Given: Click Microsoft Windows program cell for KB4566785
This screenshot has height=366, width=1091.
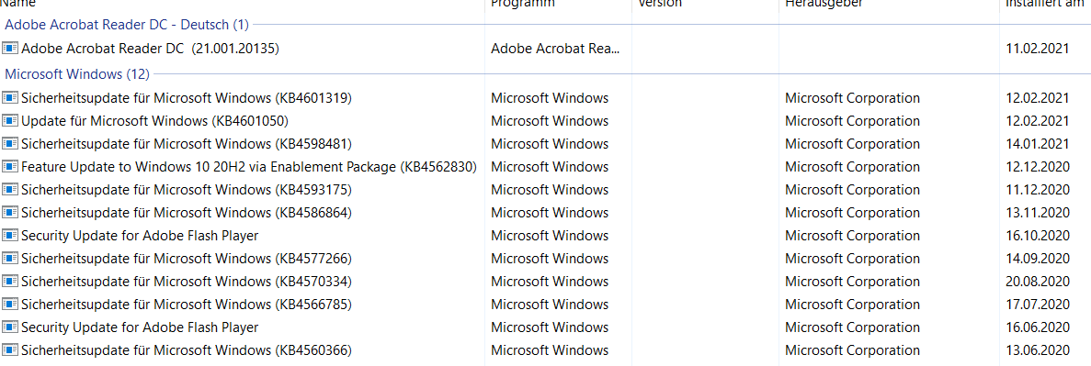Looking at the screenshot, I should 550,305.
